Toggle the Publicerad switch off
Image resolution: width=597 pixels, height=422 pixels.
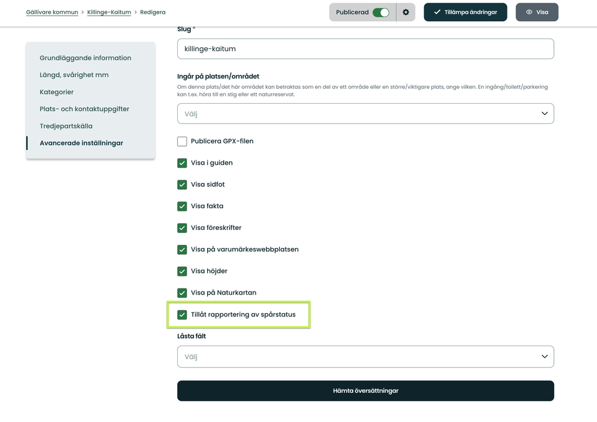tap(381, 12)
